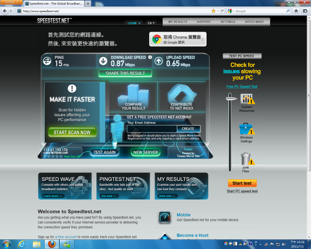The image size is (311, 249).
Task: Open Windows Explorer folder in taskbar
Action: click(x=36, y=244)
